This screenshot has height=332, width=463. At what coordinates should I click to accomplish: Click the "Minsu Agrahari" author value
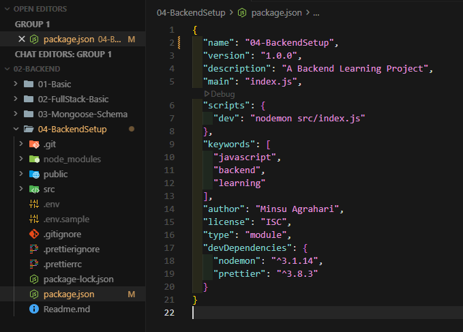tap(297, 209)
